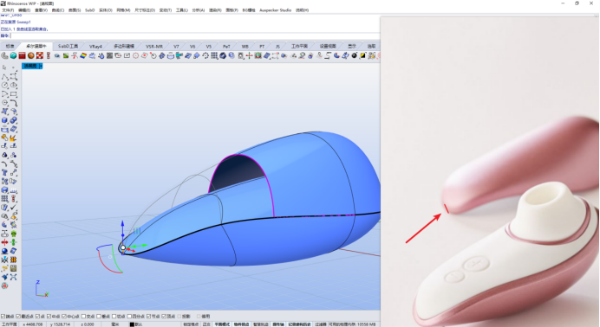This screenshot has width=600, height=327.
Task: Disable the 中心点 osnap checkbox
Action: [x=64, y=317]
